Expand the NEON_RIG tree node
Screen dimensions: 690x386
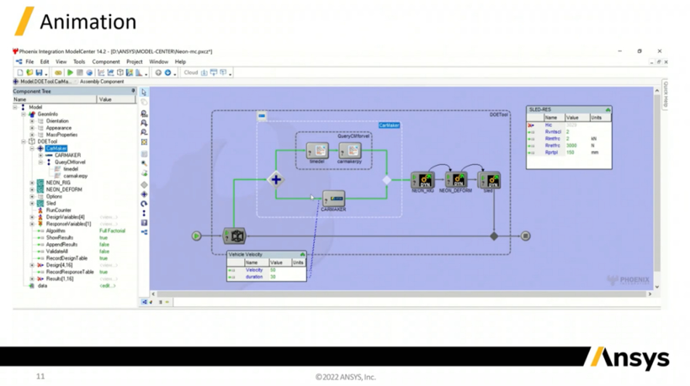click(x=32, y=182)
